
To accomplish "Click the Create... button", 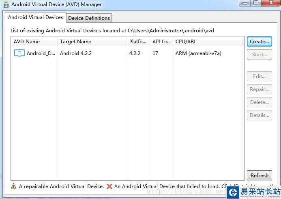I will [260, 42].
